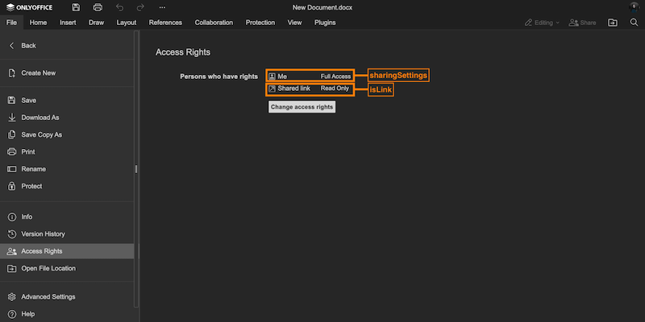Open Version History in sidebar

[x=43, y=234]
